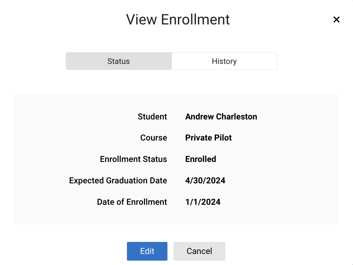Select the student name Andrew Charleston
The width and height of the screenshot is (353, 265).
221,117
